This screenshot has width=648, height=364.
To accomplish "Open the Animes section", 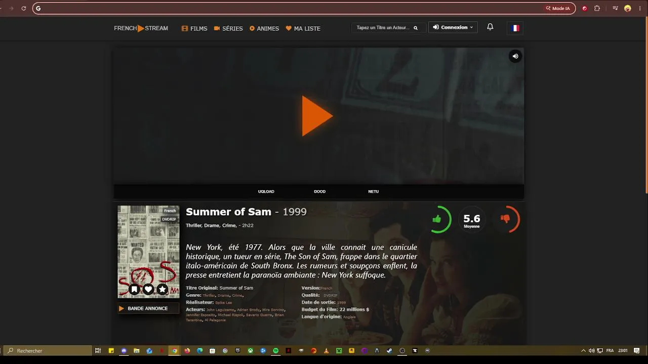I will click(x=264, y=28).
